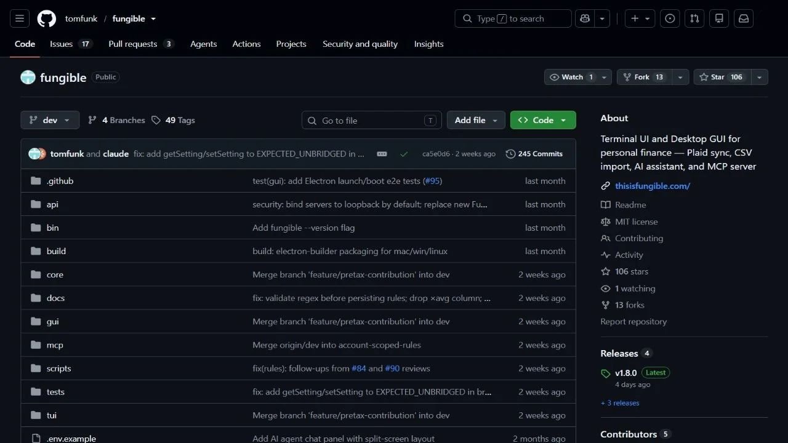Open the MIT license link

tap(636, 221)
